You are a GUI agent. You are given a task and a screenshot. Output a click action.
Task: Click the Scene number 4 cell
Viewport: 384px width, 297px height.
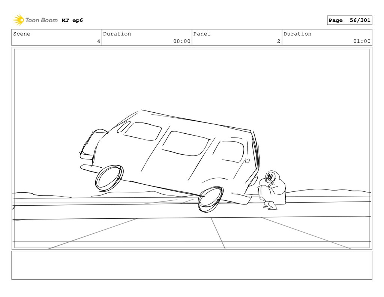pos(57,37)
